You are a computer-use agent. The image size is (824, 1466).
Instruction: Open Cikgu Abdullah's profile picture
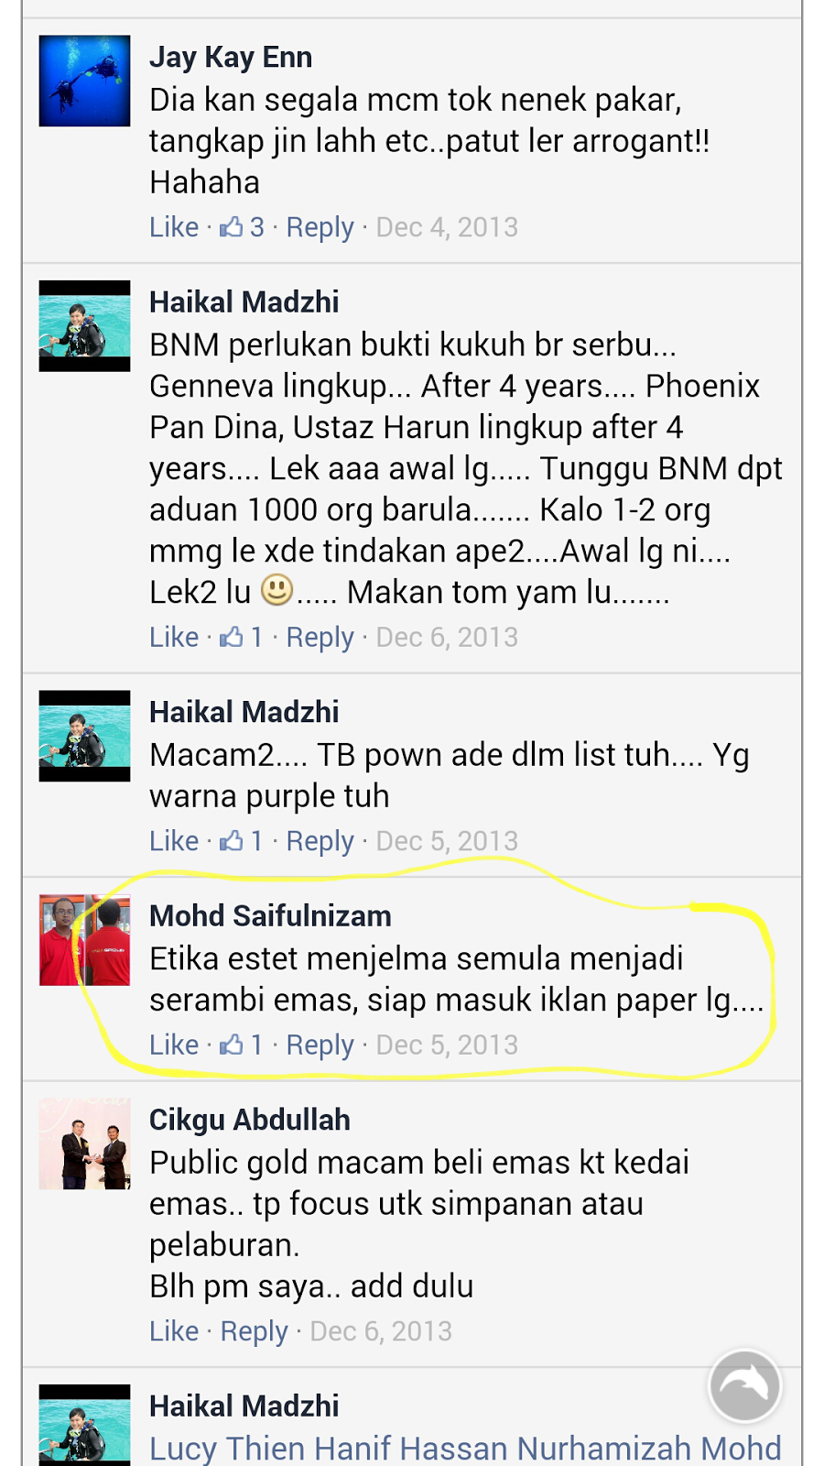[84, 1143]
